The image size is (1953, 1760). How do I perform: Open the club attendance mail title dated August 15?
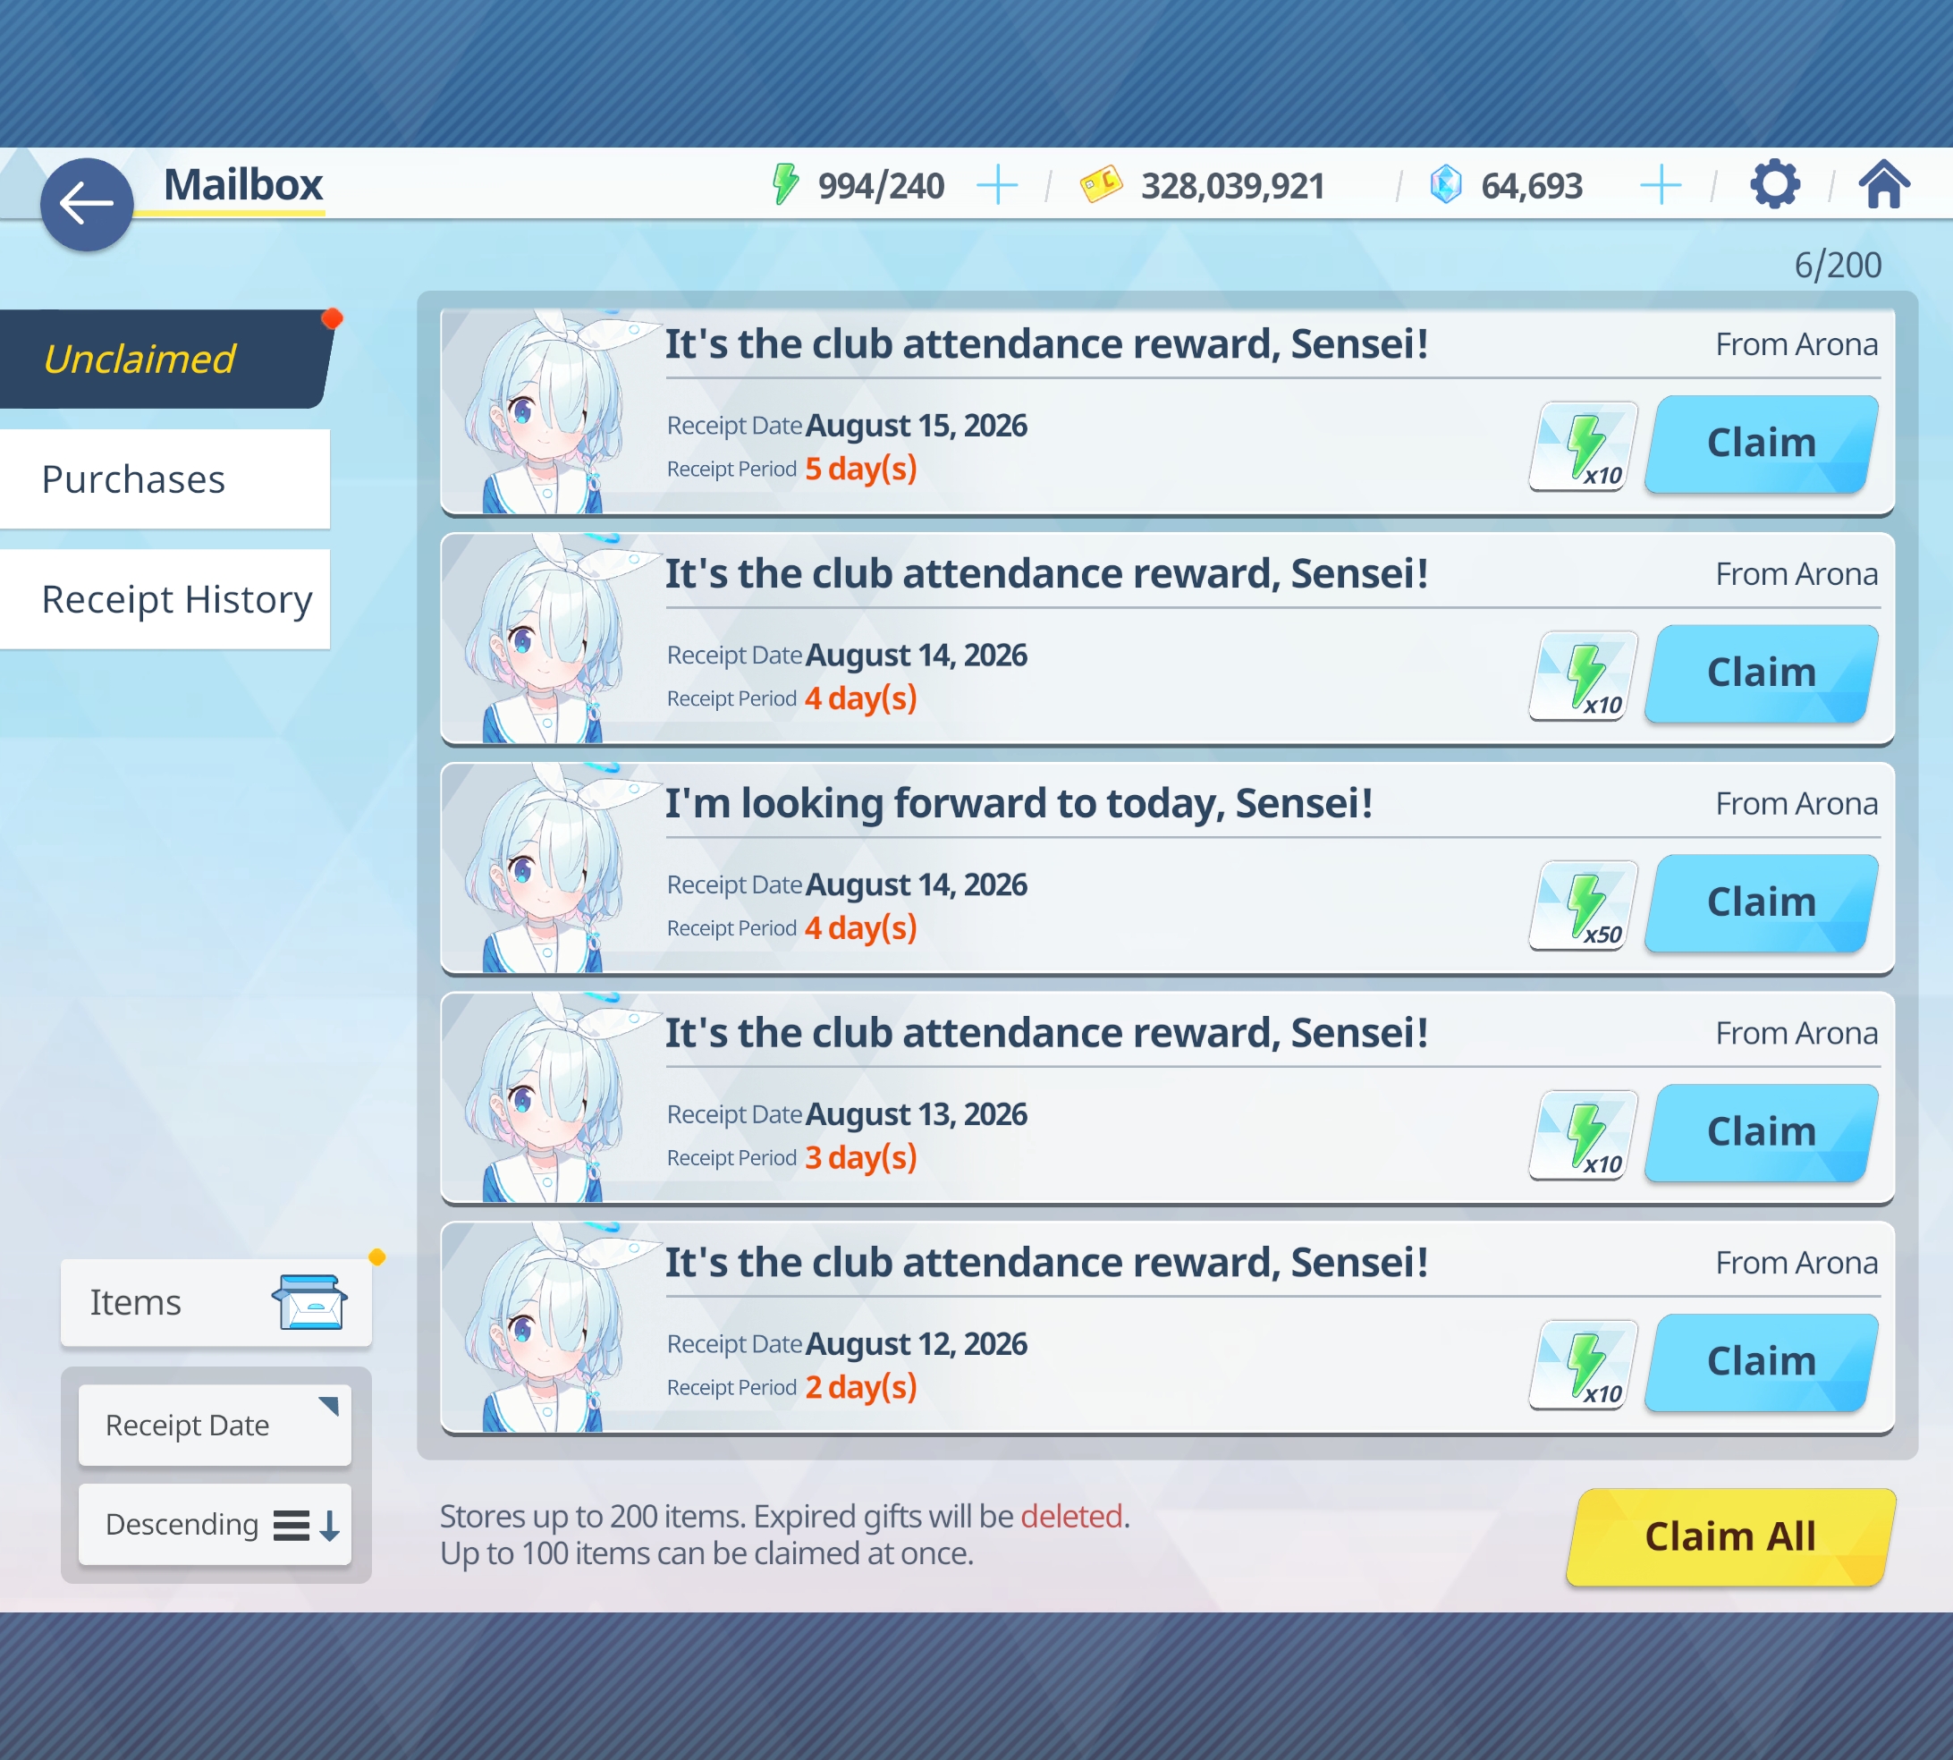1047,344
